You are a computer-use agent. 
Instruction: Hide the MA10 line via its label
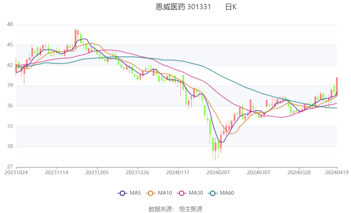click(165, 193)
